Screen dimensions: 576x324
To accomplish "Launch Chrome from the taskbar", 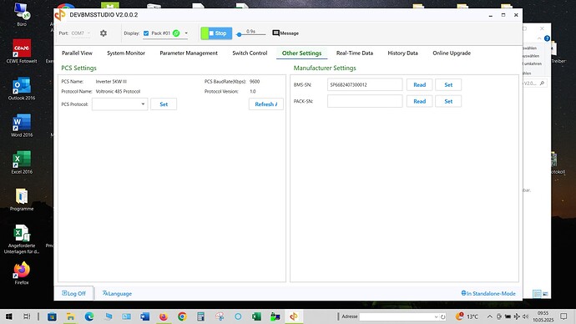I will pyautogui.click(x=182, y=316).
